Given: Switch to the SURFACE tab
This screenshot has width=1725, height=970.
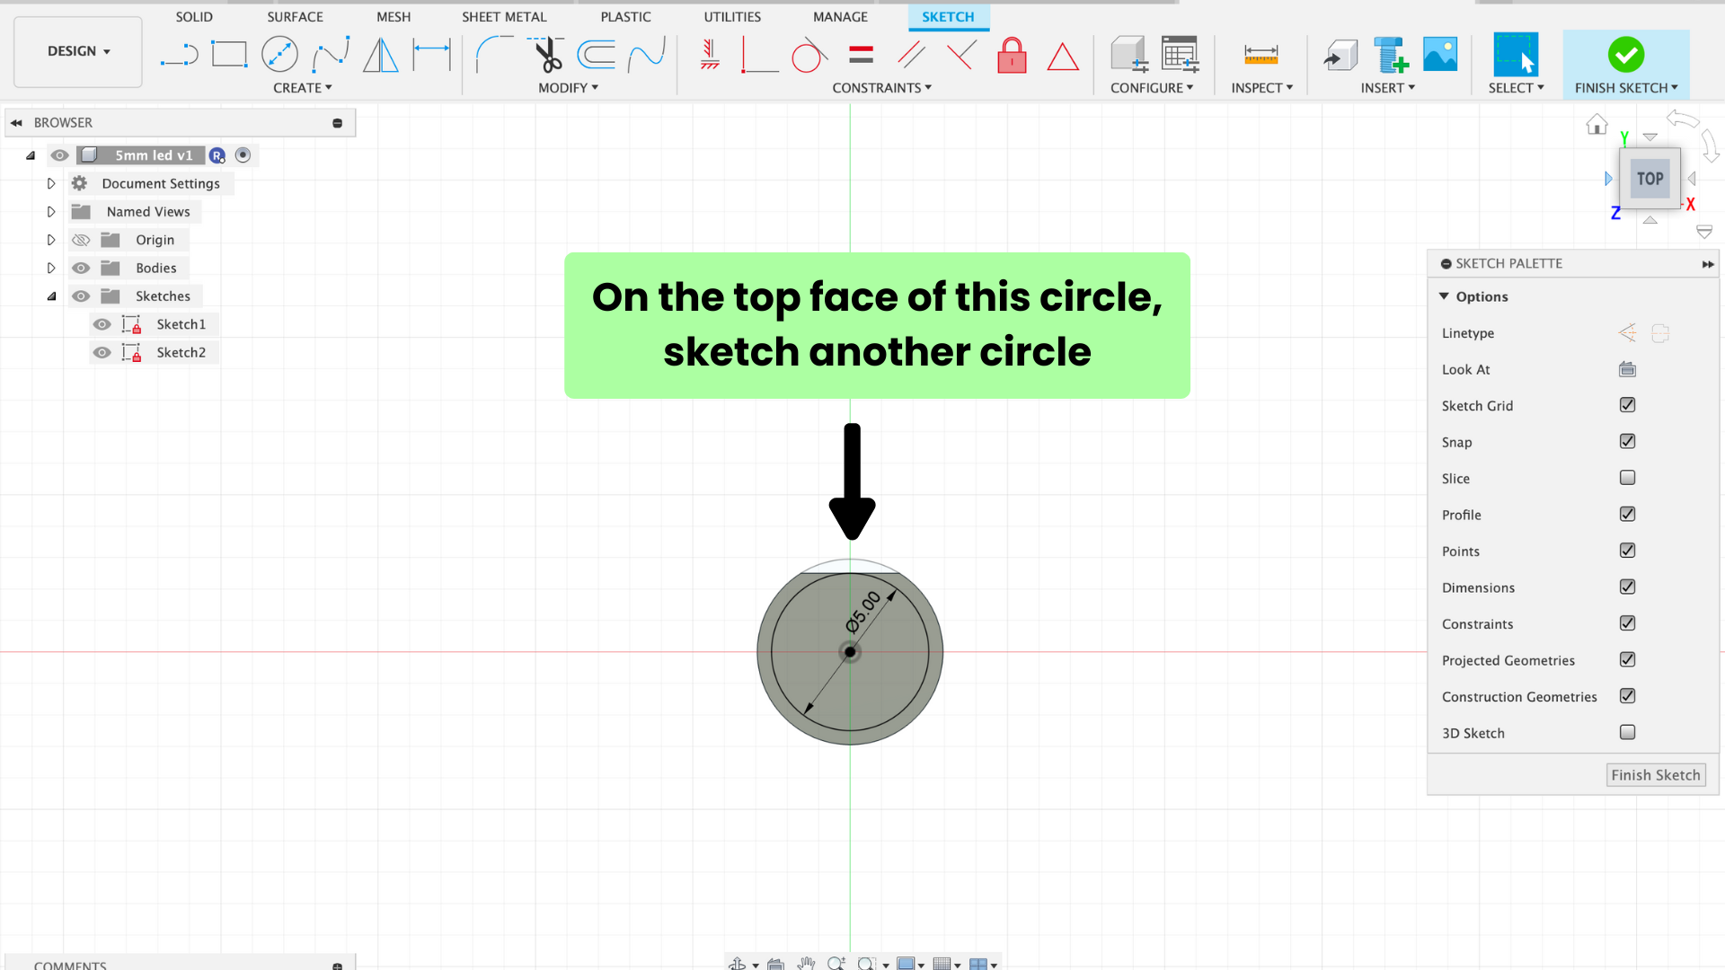Looking at the screenshot, I should pyautogui.click(x=295, y=17).
